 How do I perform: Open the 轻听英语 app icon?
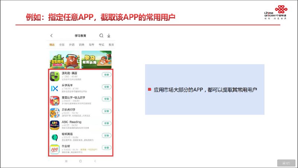click(x=55, y=137)
